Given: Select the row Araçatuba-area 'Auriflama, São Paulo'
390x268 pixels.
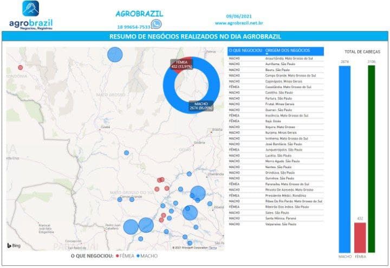Looking at the screenshot, I should click(x=276, y=64).
